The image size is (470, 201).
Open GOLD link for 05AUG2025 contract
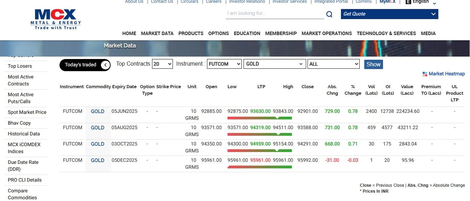(x=97, y=128)
